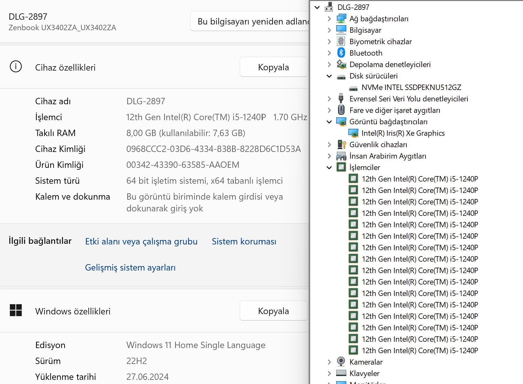Viewport: 523px width, 384px height.
Task: Click the Cihaz Kimliği value 0968CCC2-03D6-4334-838B-8228D6C1D53A
Action: [x=214, y=149]
